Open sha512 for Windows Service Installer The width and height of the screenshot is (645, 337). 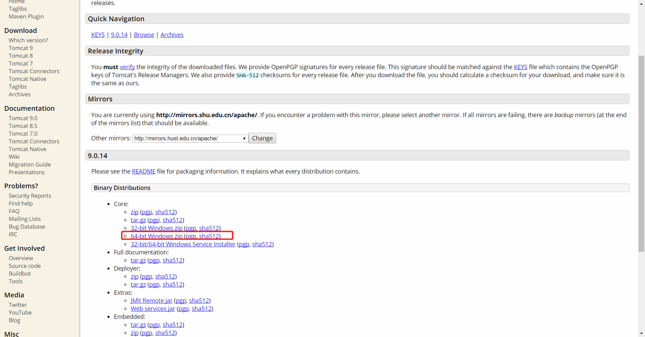coord(262,244)
